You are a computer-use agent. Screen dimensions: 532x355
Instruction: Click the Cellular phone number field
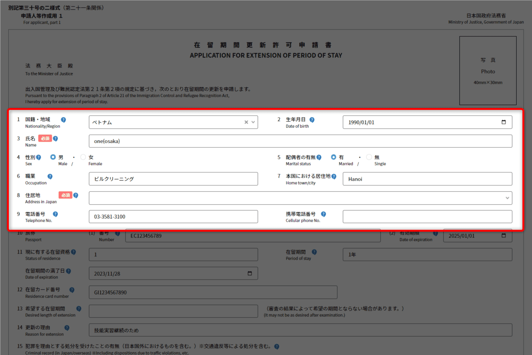pos(427,217)
